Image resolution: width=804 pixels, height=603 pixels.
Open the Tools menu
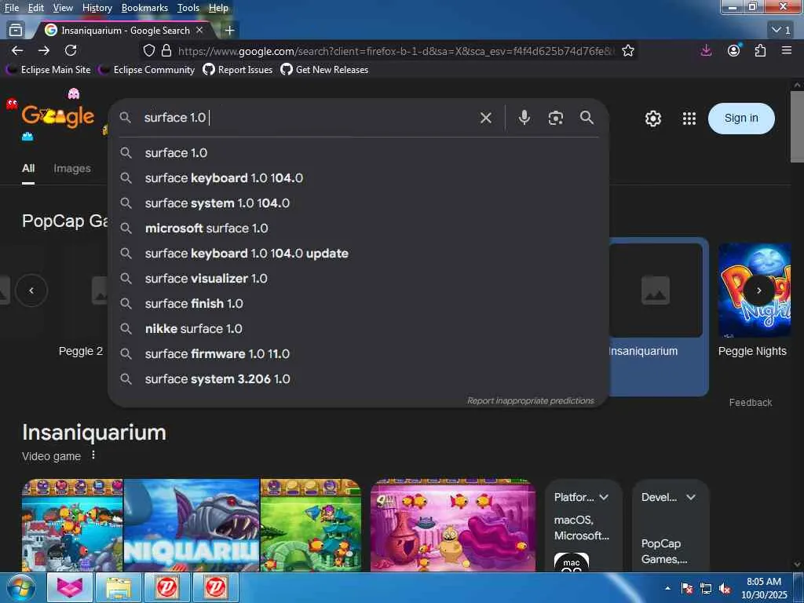188,8
